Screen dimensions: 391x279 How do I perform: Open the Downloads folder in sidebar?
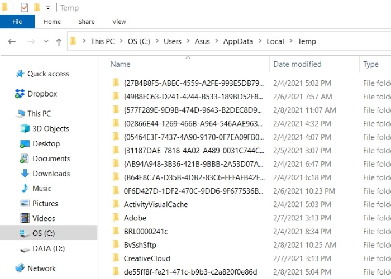[x=51, y=174]
